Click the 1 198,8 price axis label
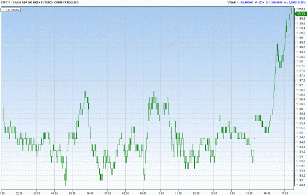 tap(299, 42)
